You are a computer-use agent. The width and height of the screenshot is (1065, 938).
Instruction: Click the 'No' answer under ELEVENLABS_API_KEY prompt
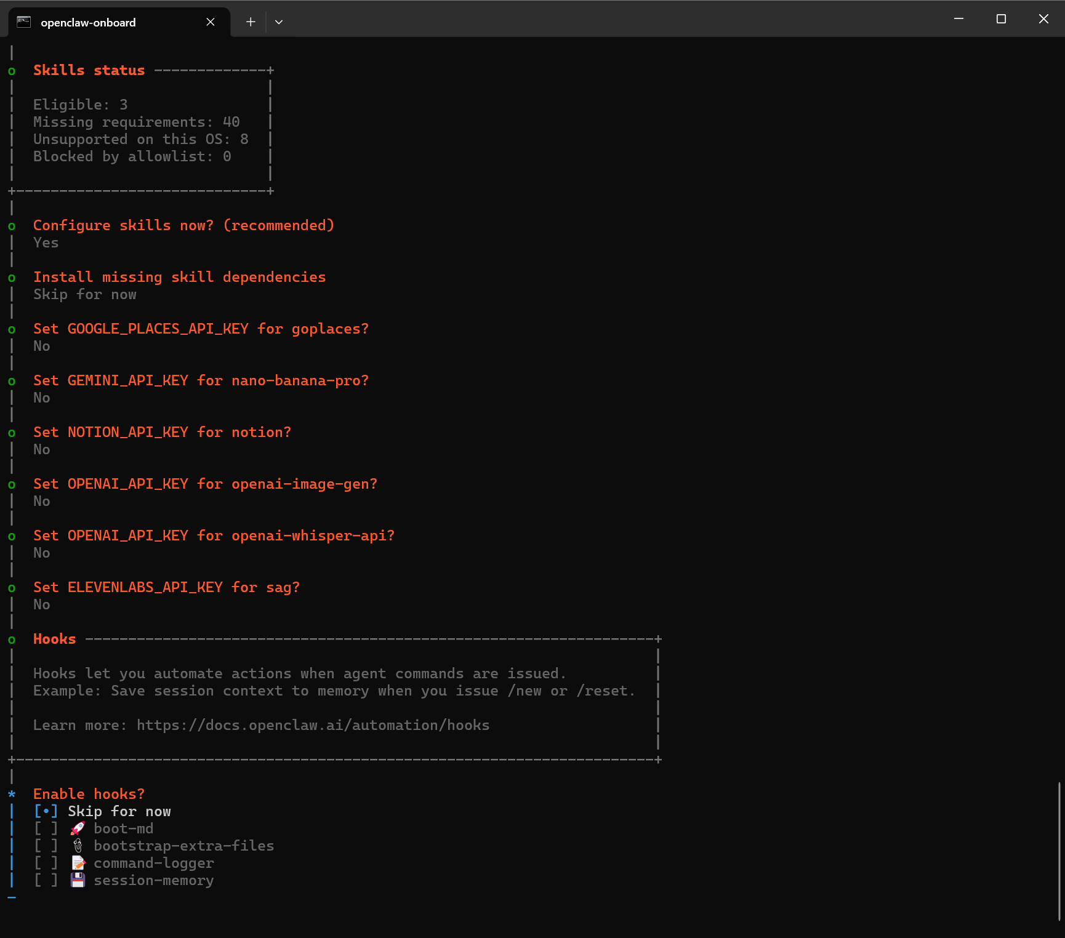[x=42, y=604]
